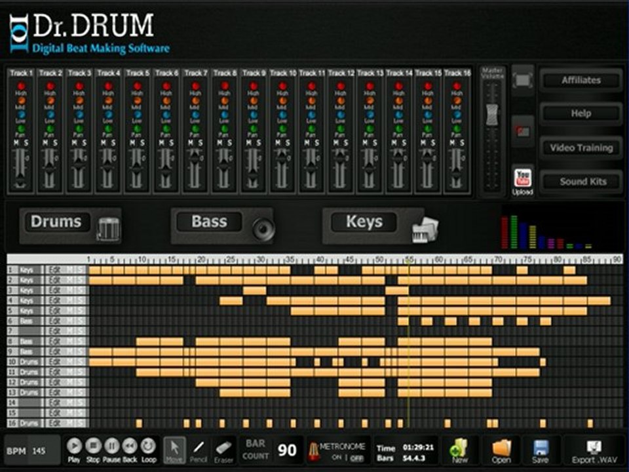This screenshot has width=629, height=472.
Task: Open the Help button
Action: point(581,113)
